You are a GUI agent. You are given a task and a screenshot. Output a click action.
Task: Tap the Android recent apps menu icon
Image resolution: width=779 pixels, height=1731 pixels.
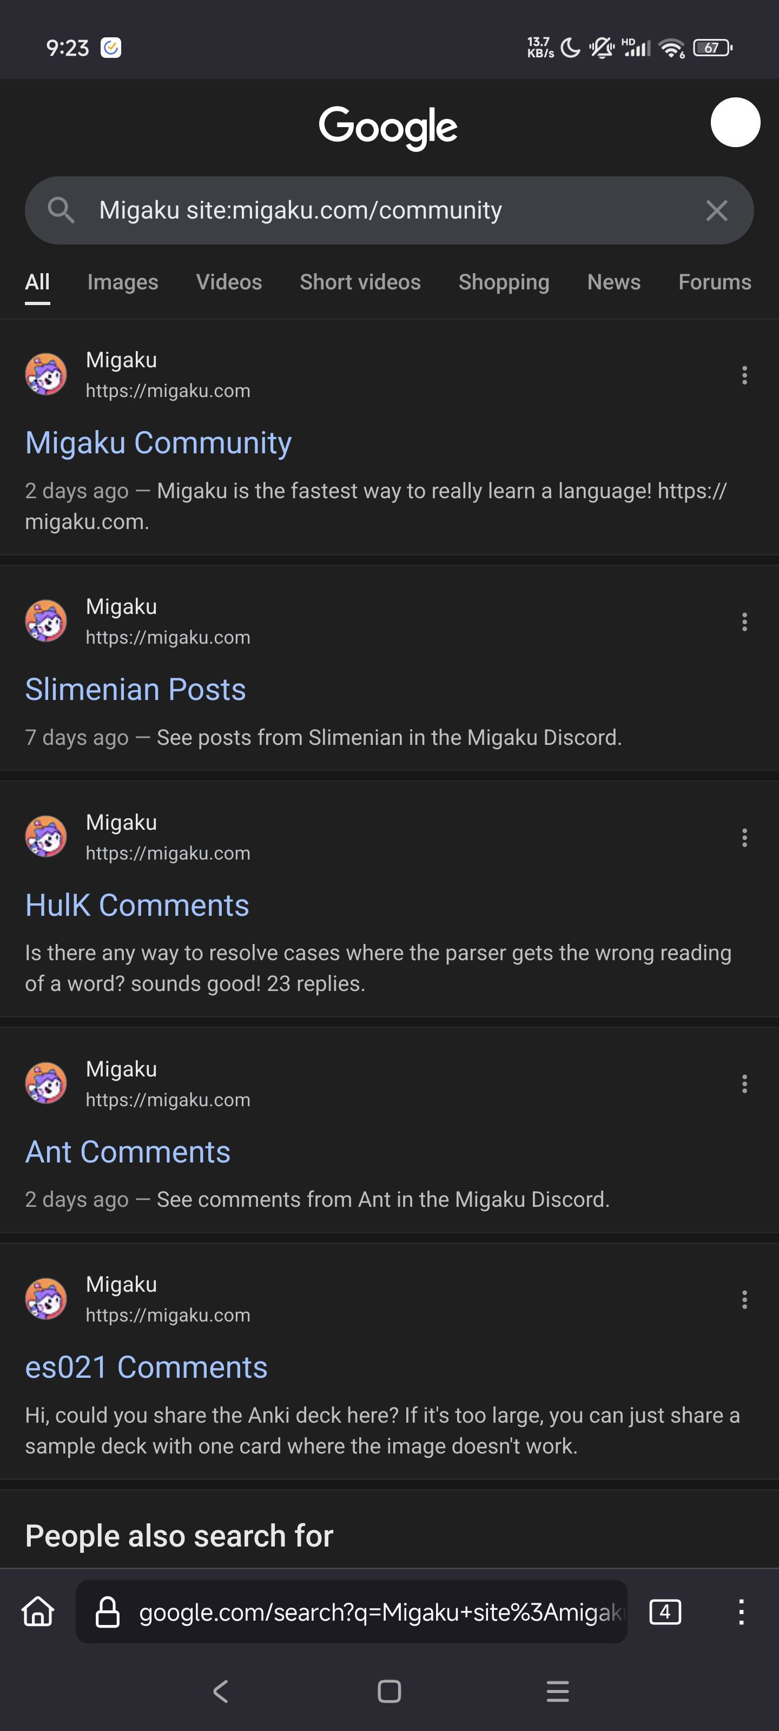click(557, 1690)
